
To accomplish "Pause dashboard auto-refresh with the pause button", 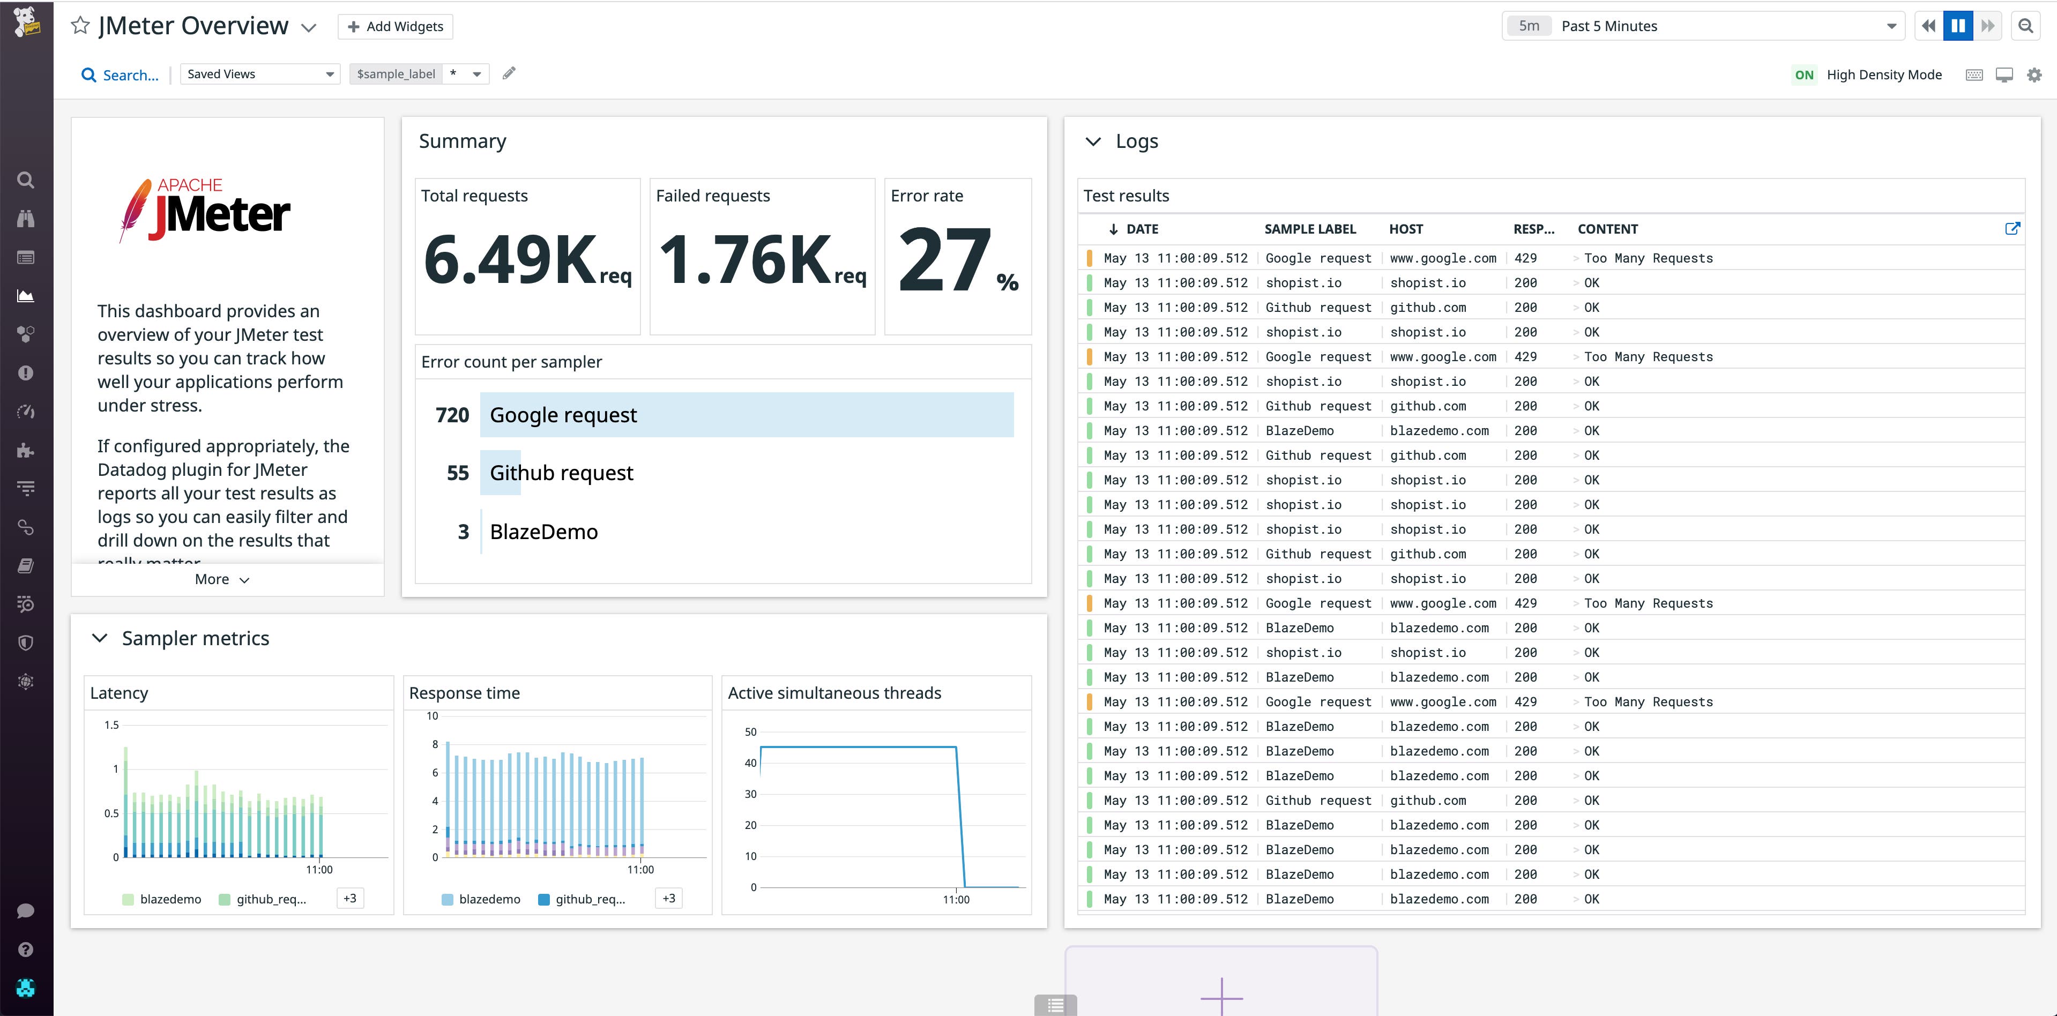I will tap(1957, 26).
